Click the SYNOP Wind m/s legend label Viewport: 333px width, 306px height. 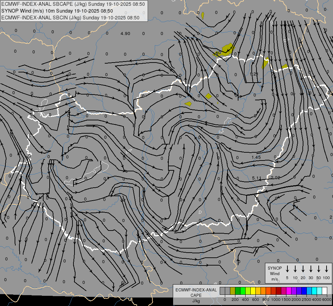coord(274,274)
